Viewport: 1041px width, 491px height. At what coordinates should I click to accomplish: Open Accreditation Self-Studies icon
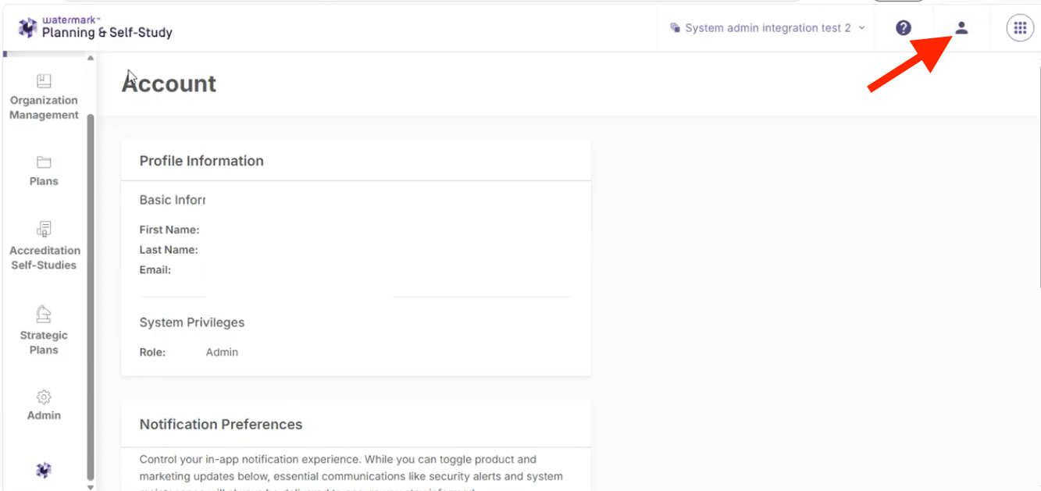pyautogui.click(x=44, y=229)
